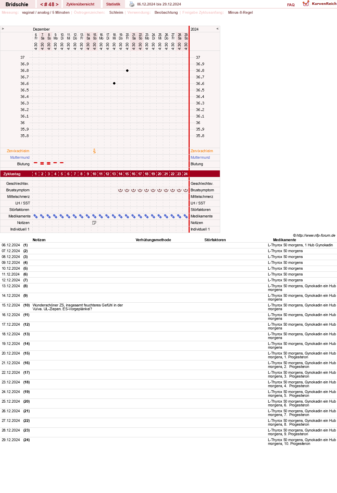The image size is (337, 493).
Task: Click medication pill icon on cycle day 17
Action: coord(140,216)
